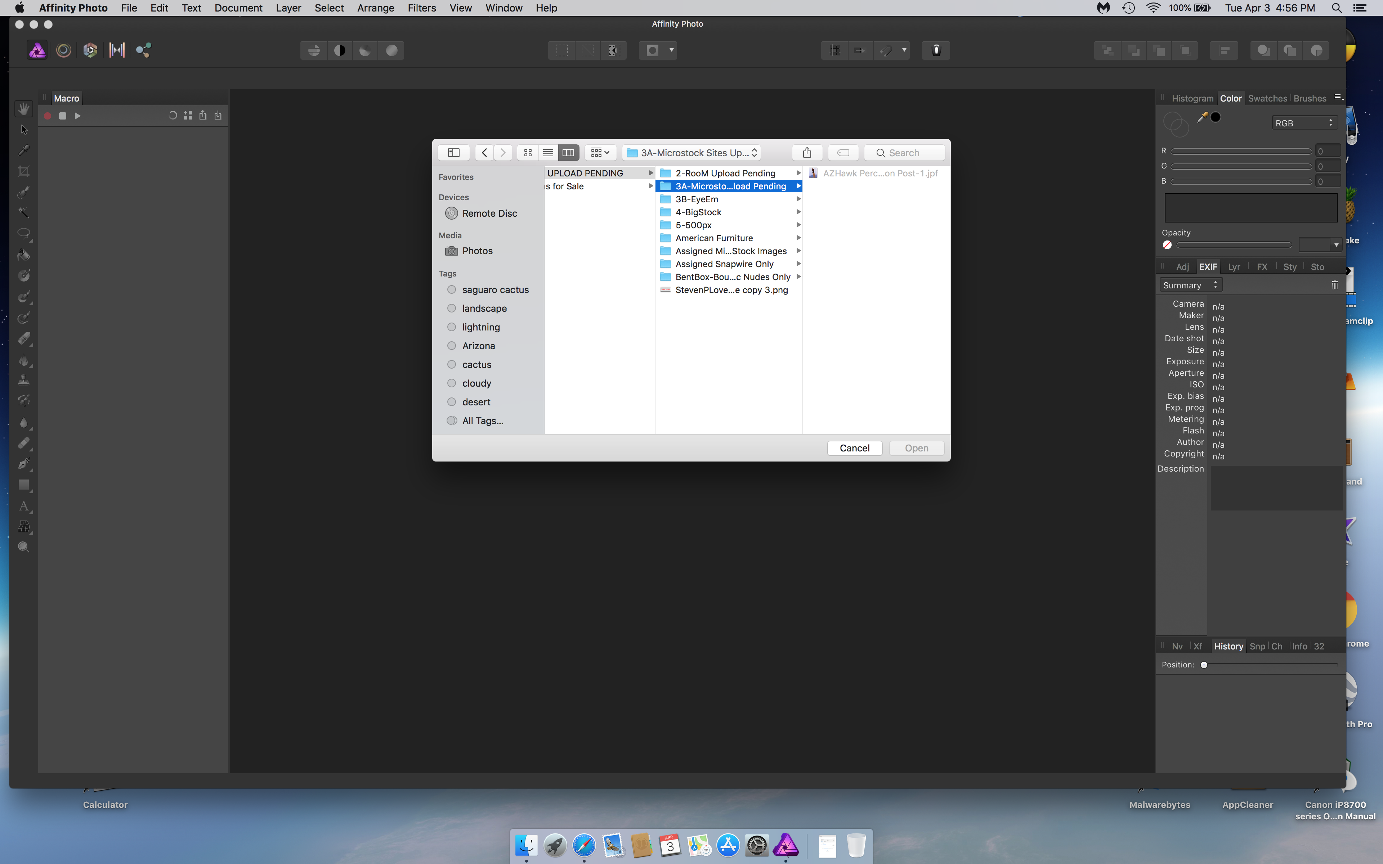The width and height of the screenshot is (1383, 864).
Task: Show All Tags in sidebar
Action: pyautogui.click(x=482, y=420)
